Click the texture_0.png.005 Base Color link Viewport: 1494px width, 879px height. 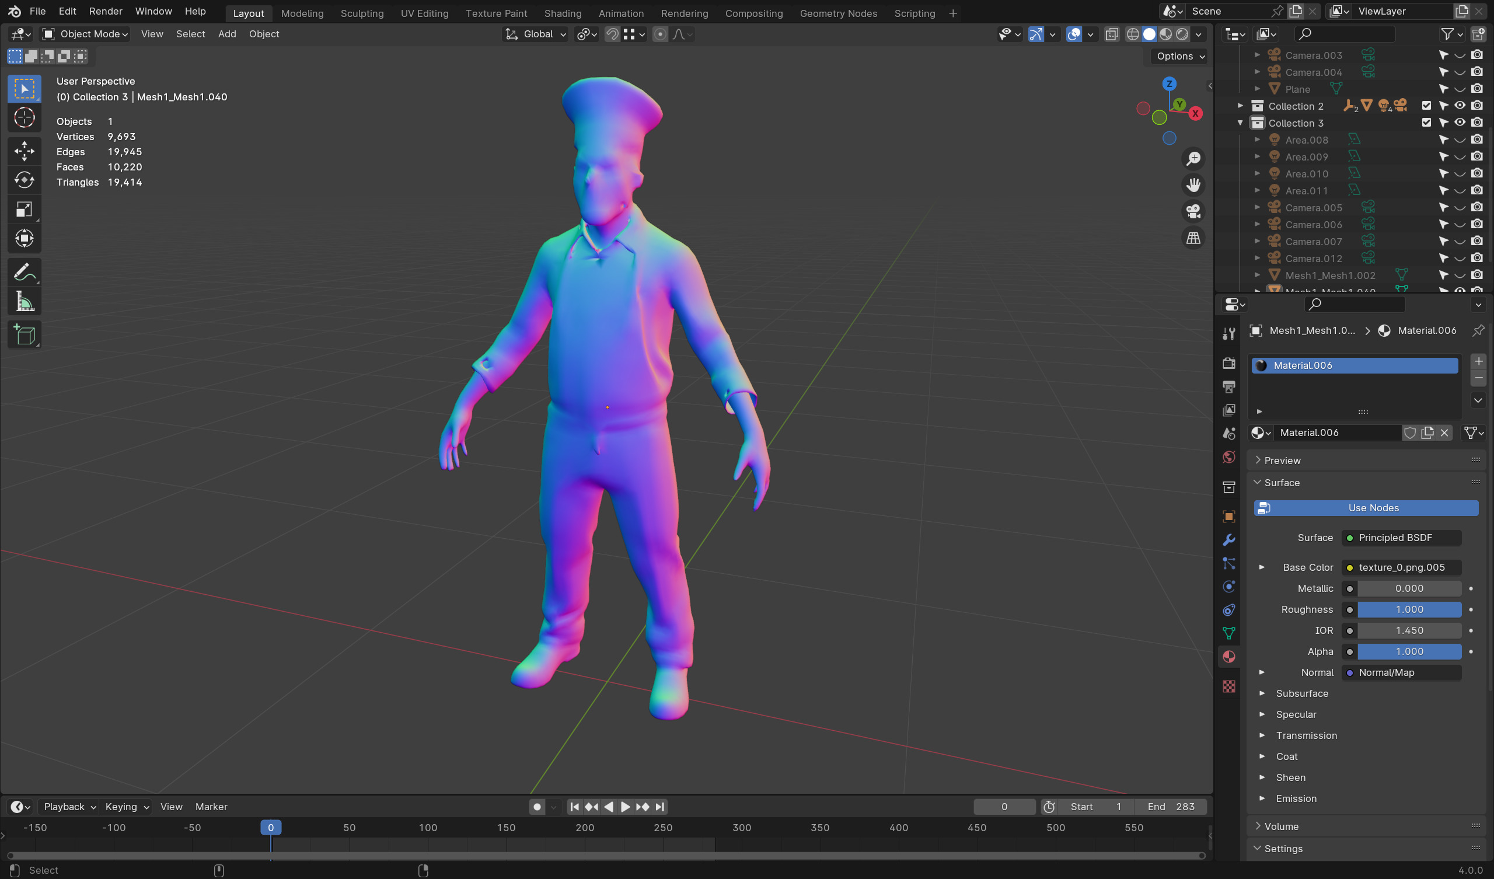(x=1402, y=567)
